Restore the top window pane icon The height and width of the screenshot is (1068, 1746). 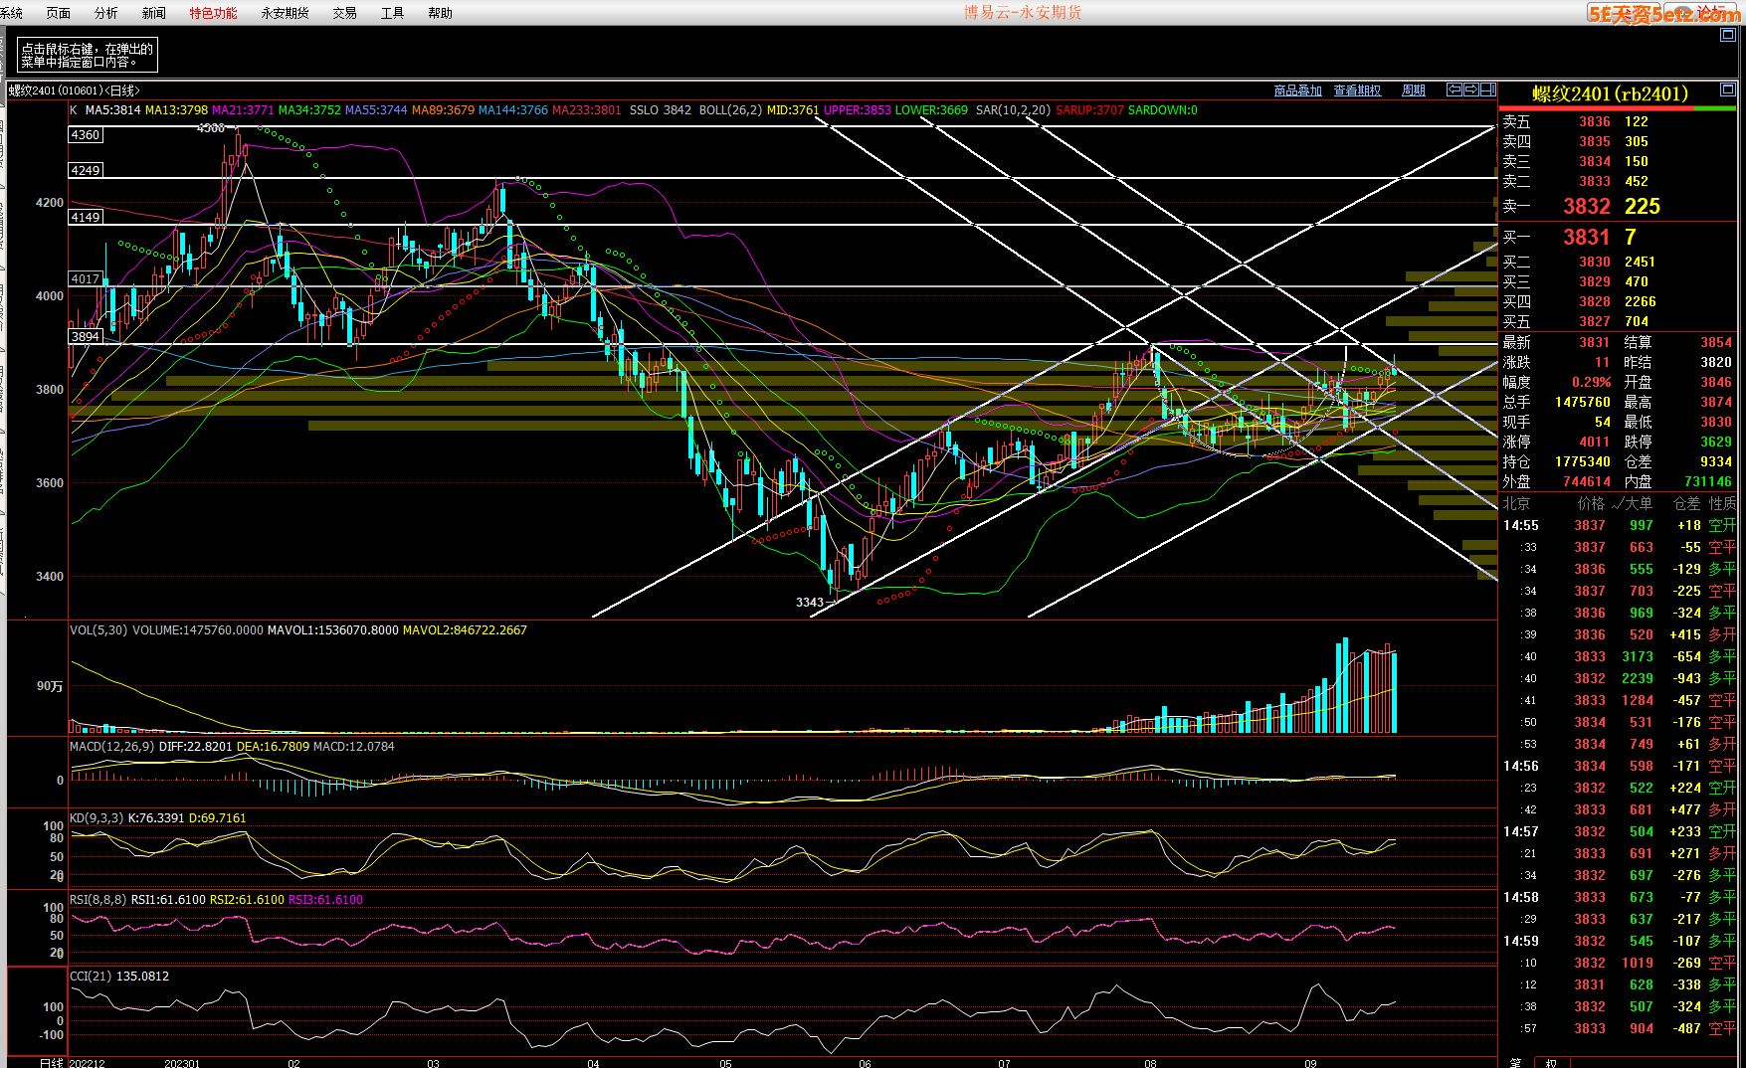coord(1728,34)
